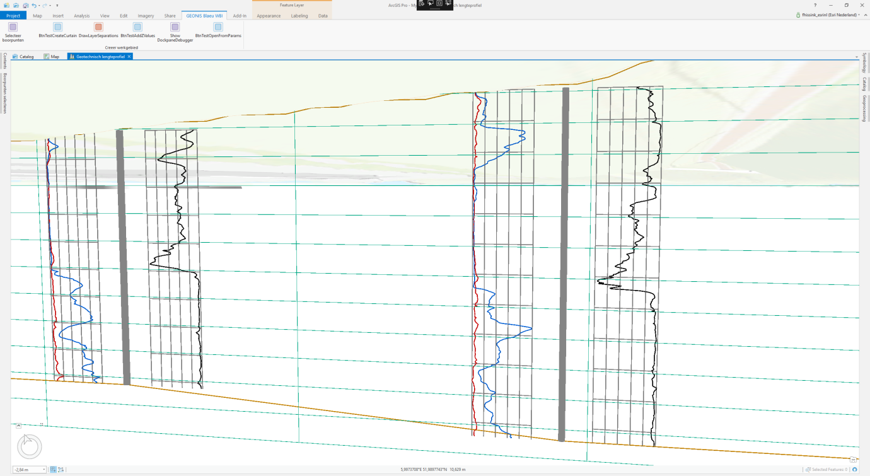The width and height of the screenshot is (870, 476).
Task: Open the Boorpunten selecteren side pane
Action: coord(5,93)
